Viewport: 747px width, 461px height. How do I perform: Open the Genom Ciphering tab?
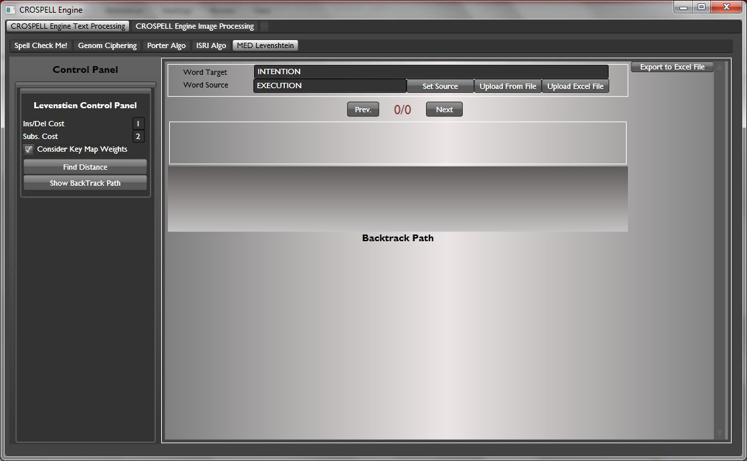(107, 45)
